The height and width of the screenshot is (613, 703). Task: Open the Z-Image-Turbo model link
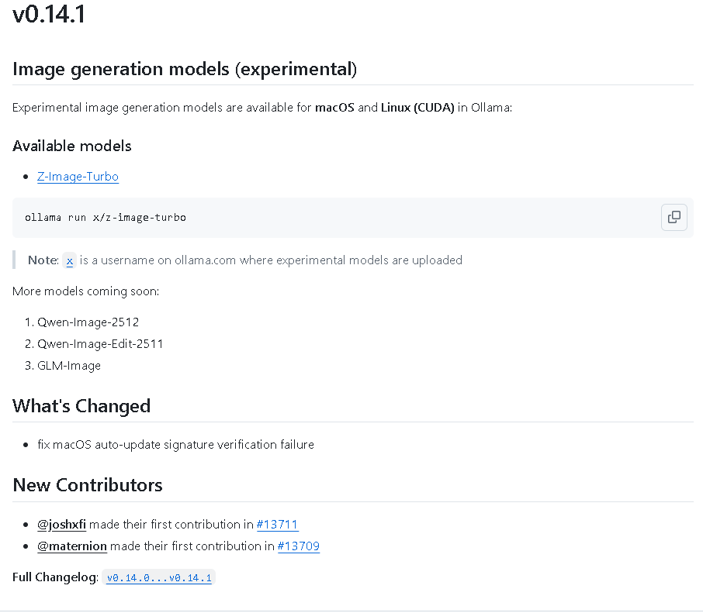tap(78, 177)
